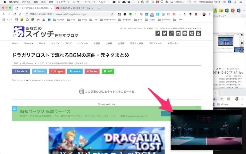Share article via LINE button

[x=108, y=71]
